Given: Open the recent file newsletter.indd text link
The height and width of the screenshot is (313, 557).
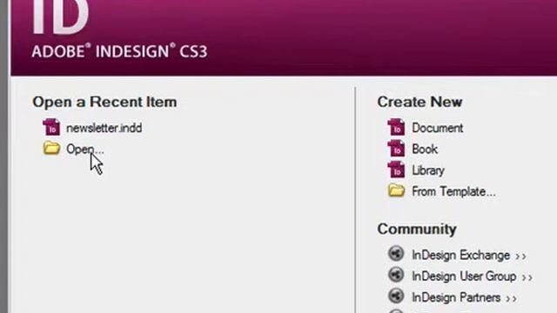Looking at the screenshot, I should 104,128.
